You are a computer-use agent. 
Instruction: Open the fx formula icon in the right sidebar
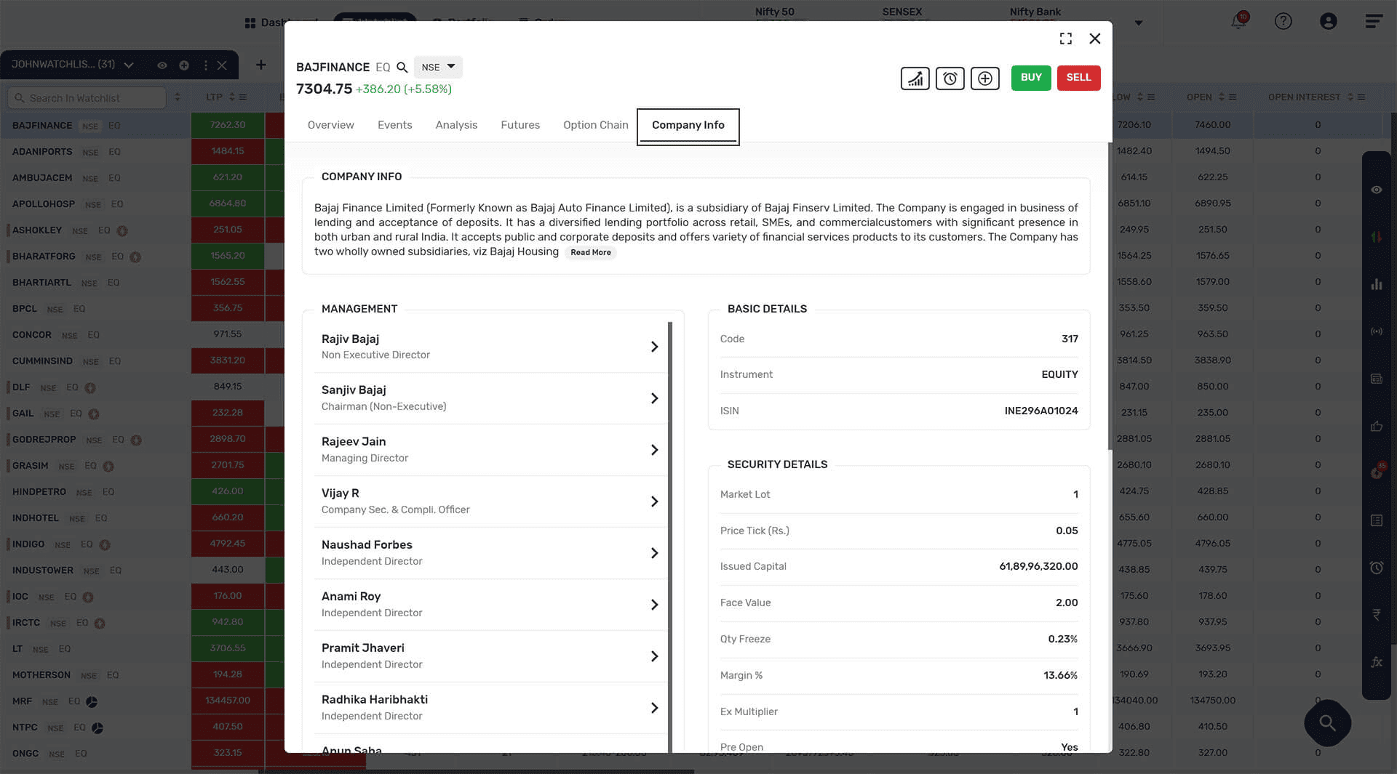click(1377, 662)
